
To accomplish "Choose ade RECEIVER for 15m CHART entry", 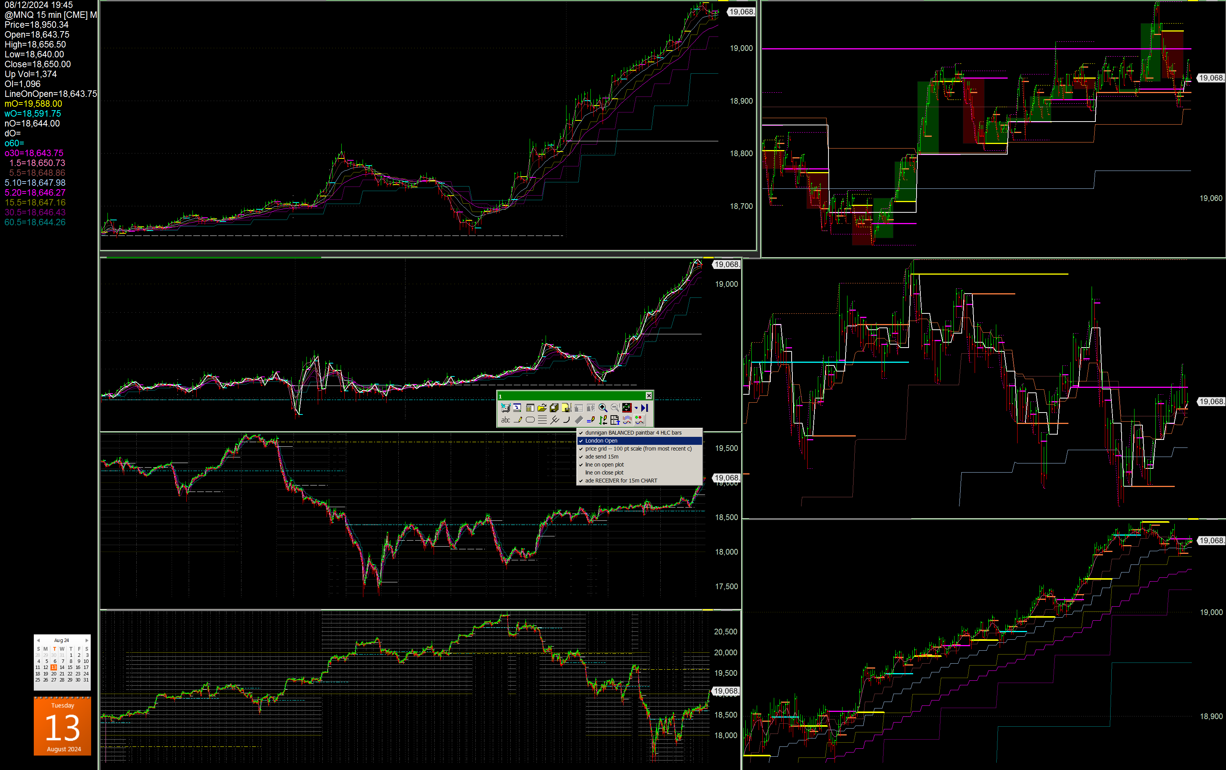I will click(621, 481).
